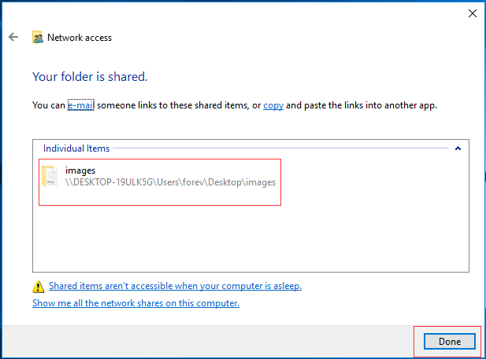Click the Network access title text

(80, 38)
